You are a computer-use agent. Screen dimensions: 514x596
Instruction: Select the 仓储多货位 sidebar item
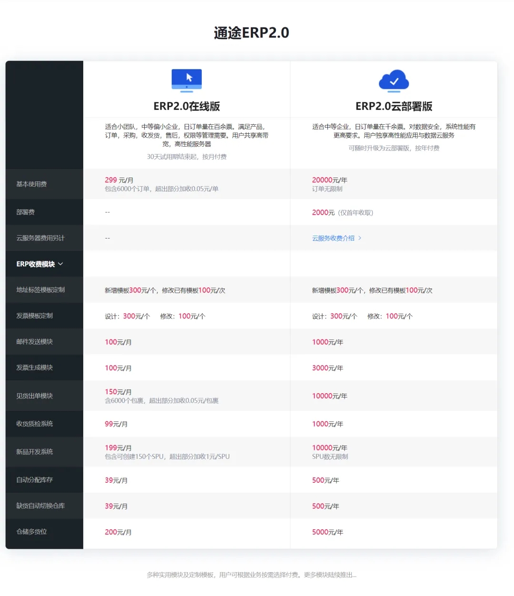click(31, 531)
